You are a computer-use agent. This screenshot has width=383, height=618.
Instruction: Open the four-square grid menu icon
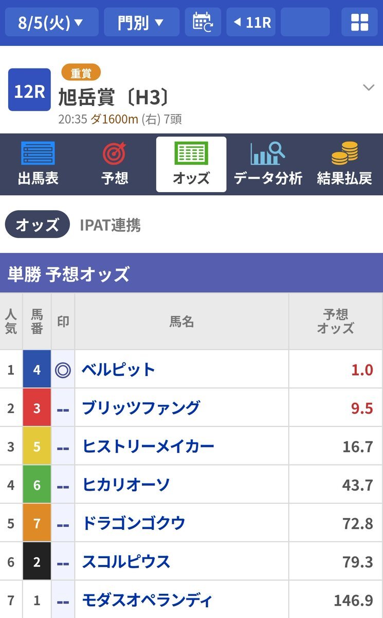click(x=359, y=22)
